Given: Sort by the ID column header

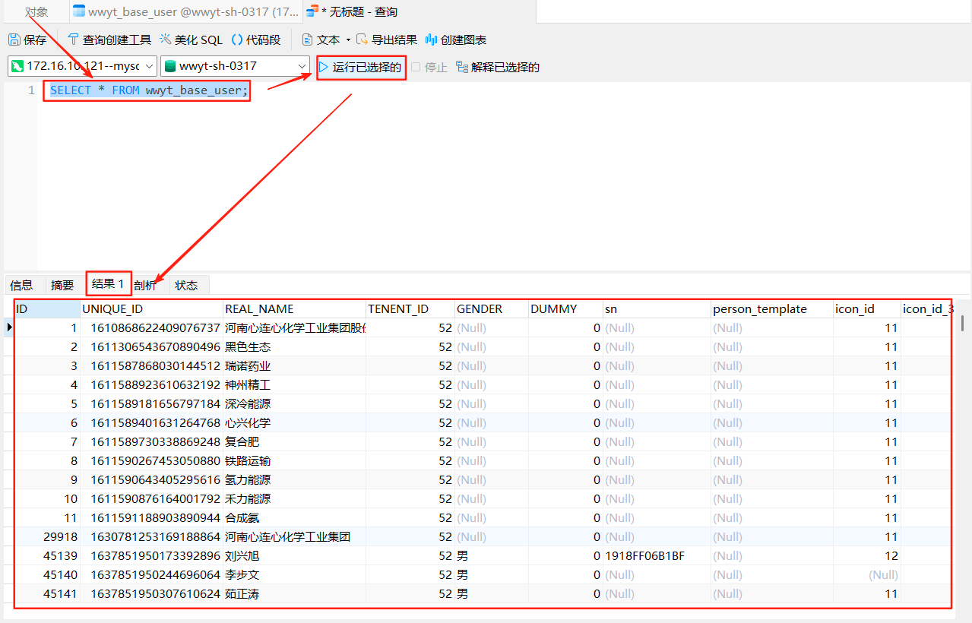Looking at the screenshot, I should pyautogui.click(x=47, y=309).
